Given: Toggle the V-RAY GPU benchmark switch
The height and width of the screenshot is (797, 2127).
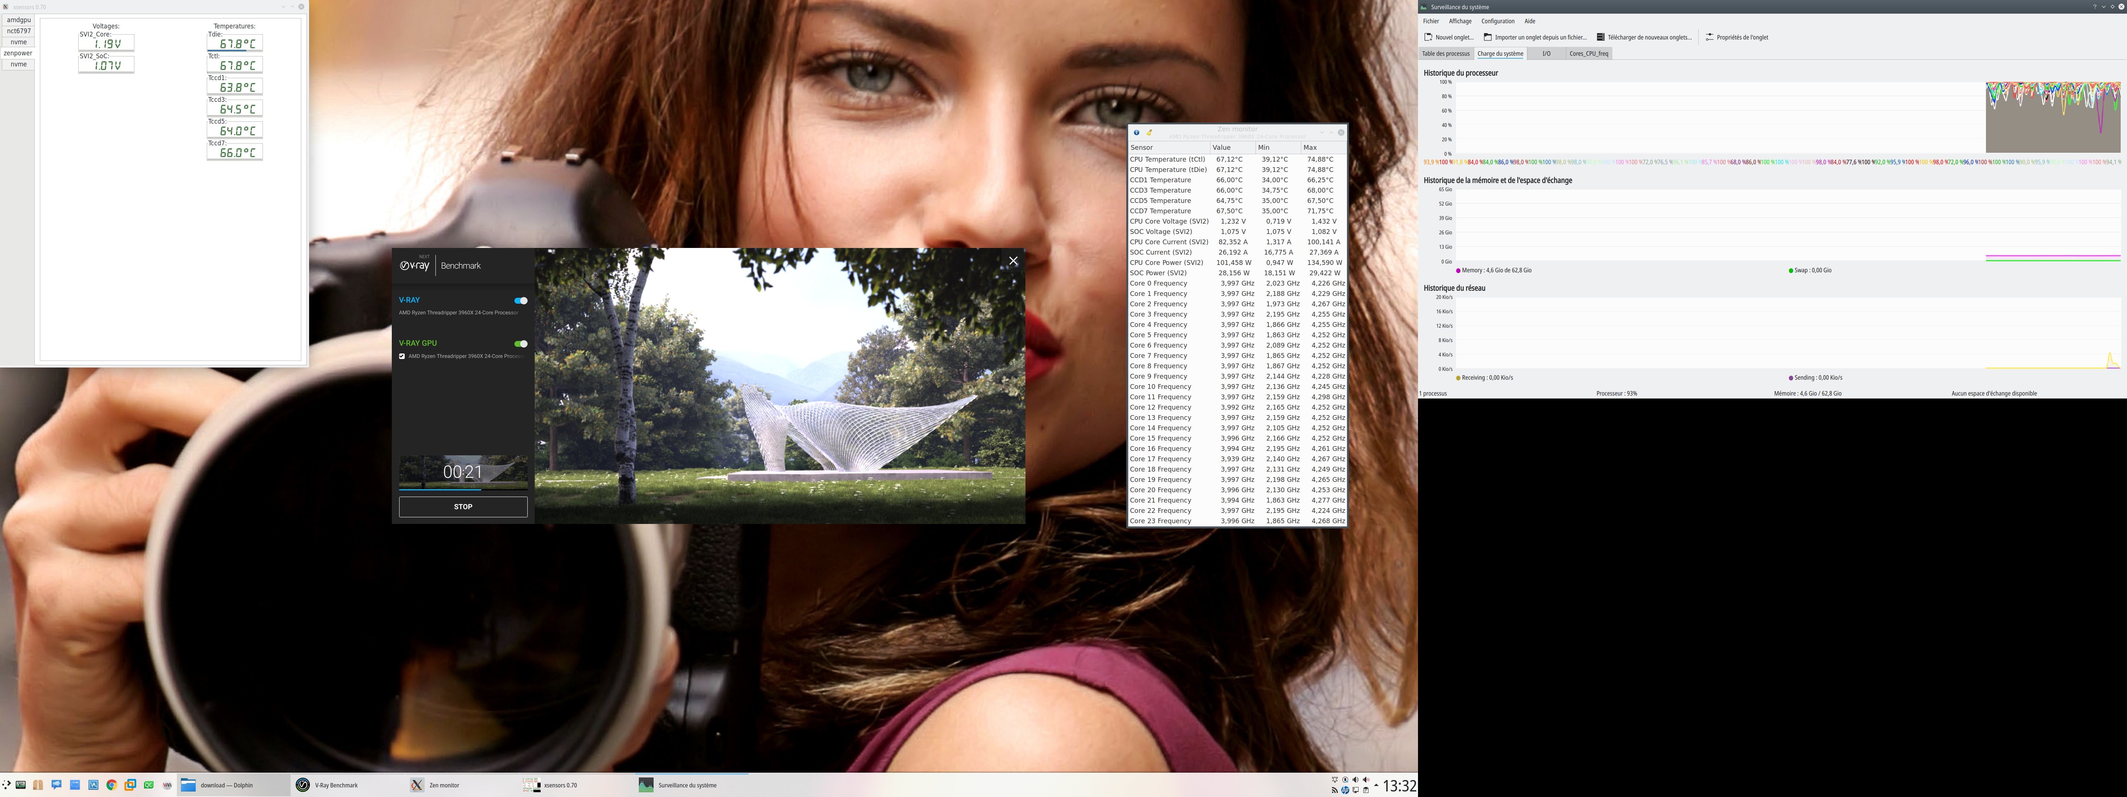Looking at the screenshot, I should (x=520, y=343).
